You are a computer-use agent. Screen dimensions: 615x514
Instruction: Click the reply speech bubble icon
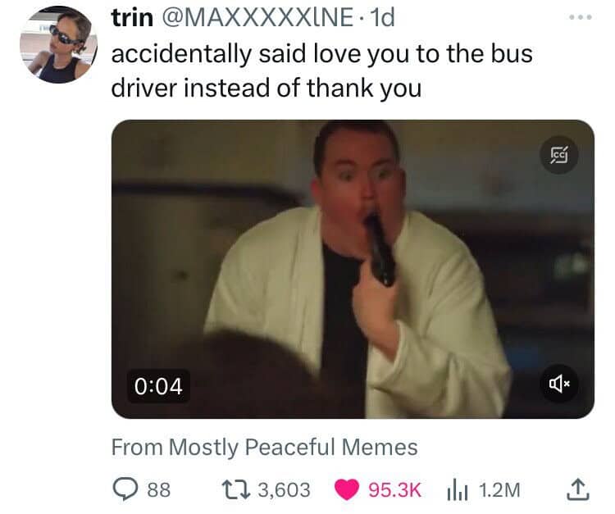(x=125, y=489)
